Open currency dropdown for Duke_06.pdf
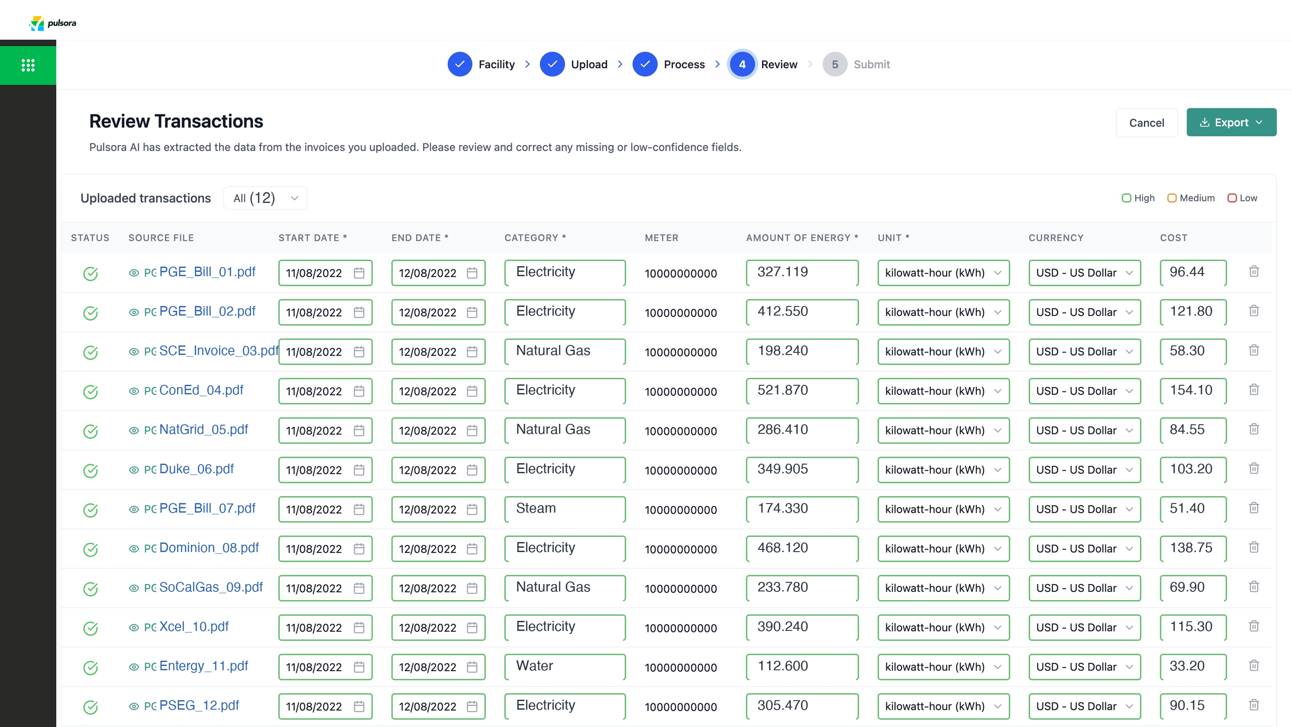This screenshot has height=727, width=1292. click(x=1084, y=470)
